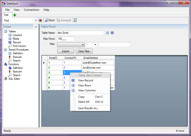Screen dimensions: 191x136
Task: Click the Find Column magnifier icon
Action: (x=10, y=46)
